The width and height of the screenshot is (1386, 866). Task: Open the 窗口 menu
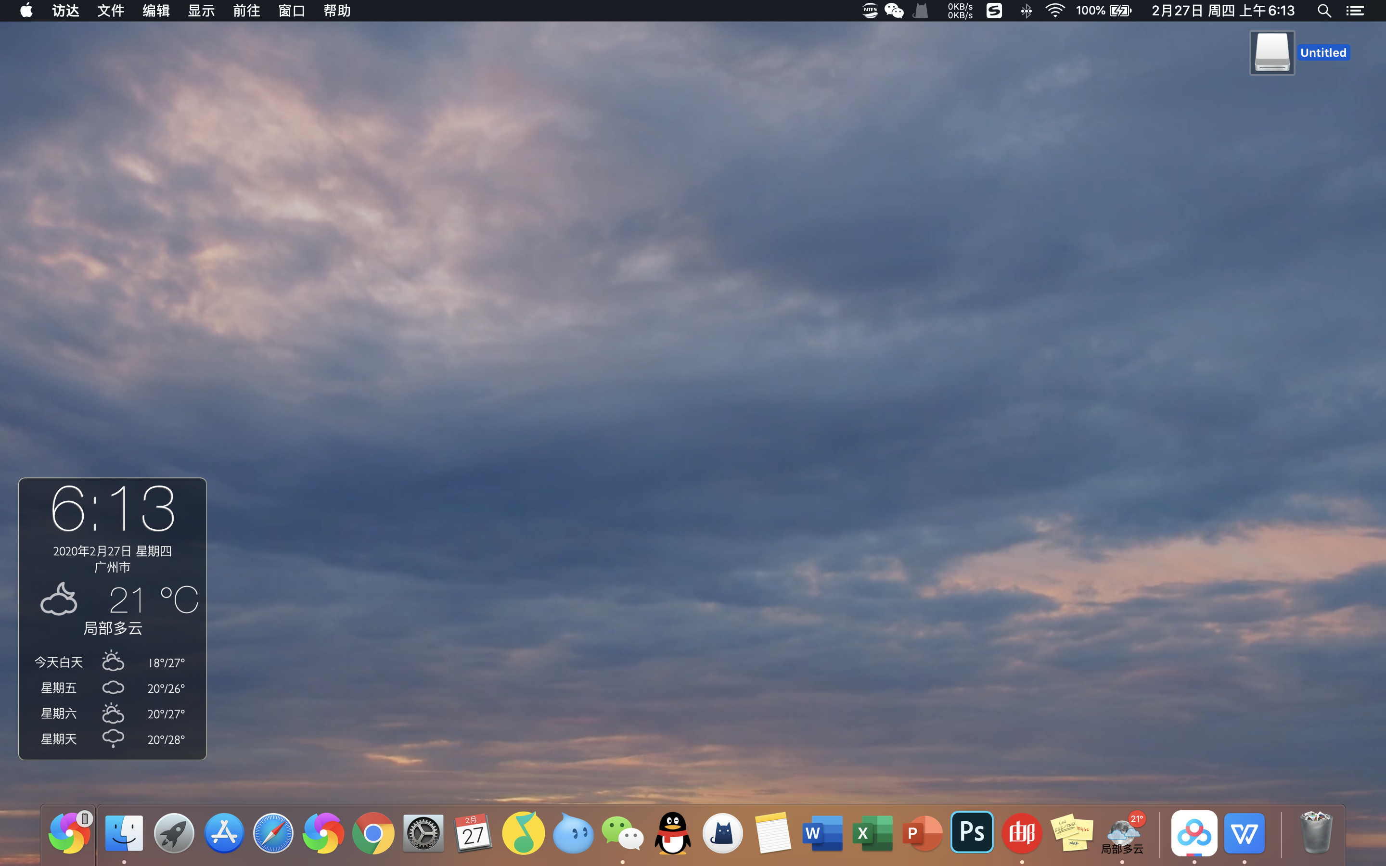(x=292, y=10)
